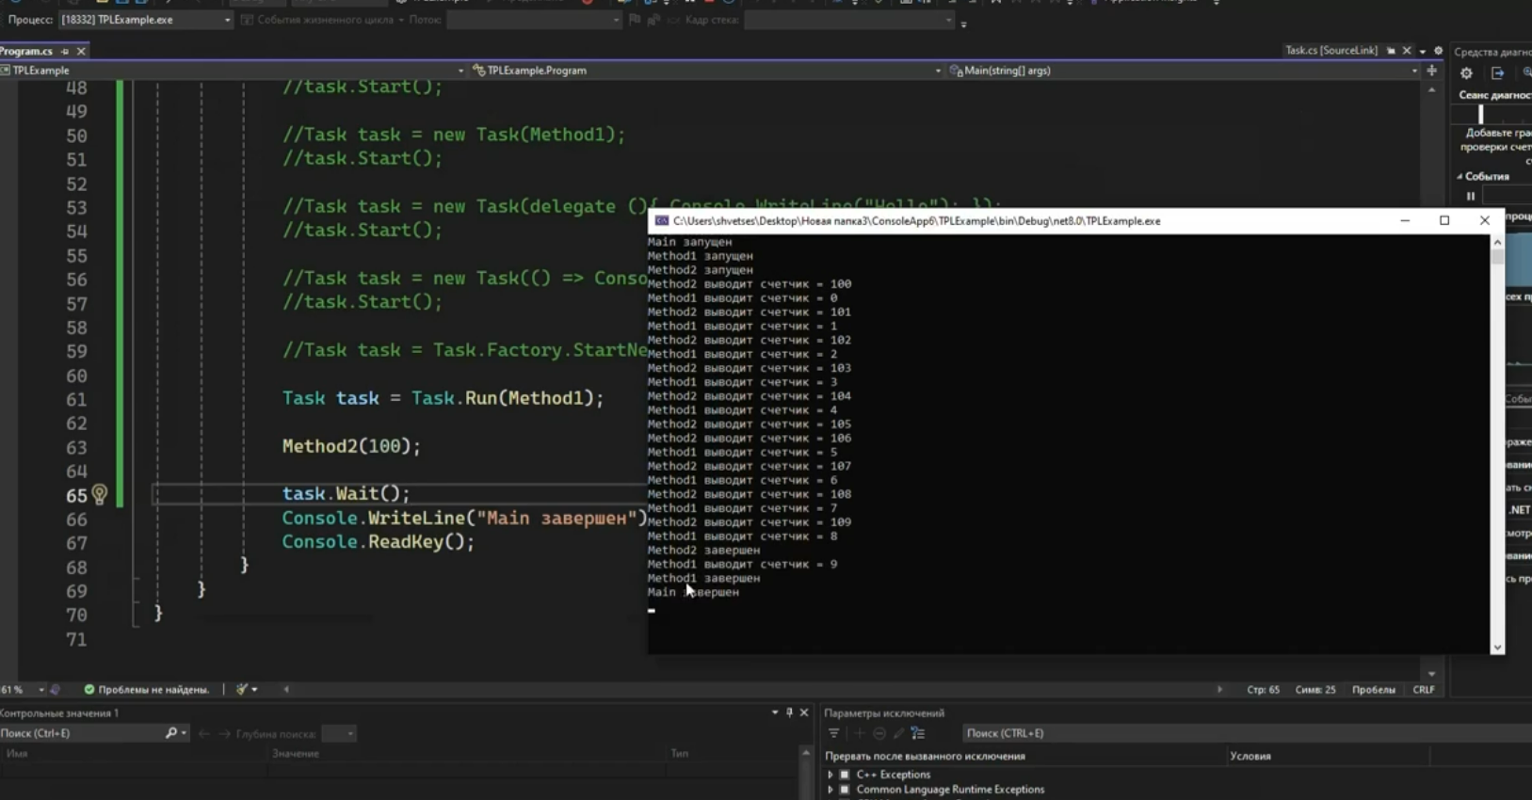Click the split editor window icon
Viewport: 1532px width, 800px height.
tap(1431, 71)
